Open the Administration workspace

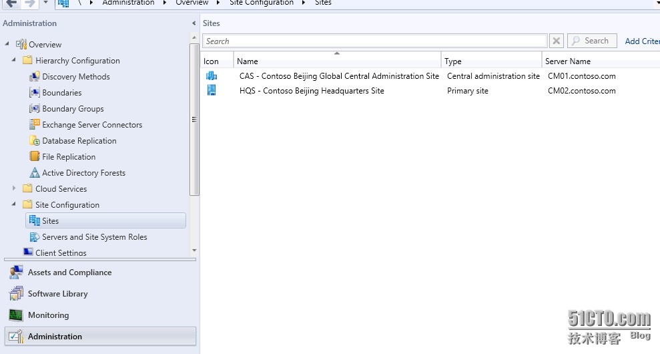click(100, 337)
